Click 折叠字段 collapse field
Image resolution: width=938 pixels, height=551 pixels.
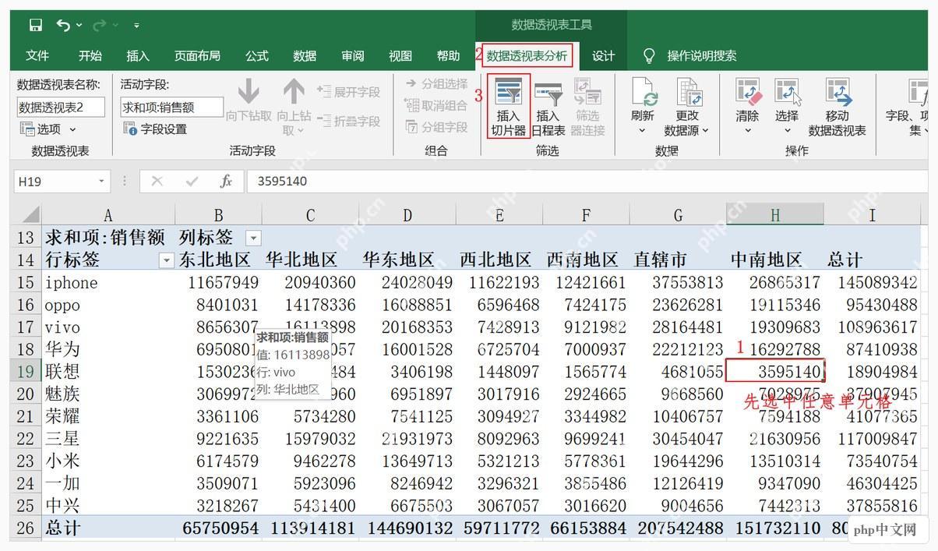[348, 121]
